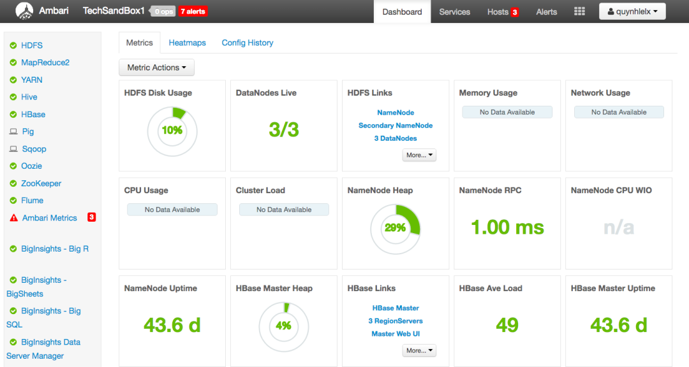689x367 pixels.
Task: Click the green check icon next to HBase
Action: (13, 114)
